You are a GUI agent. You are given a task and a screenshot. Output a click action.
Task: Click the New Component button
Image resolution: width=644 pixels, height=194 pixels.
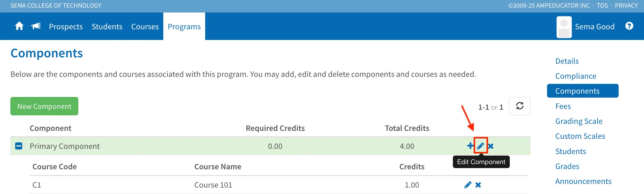click(x=44, y=106)
